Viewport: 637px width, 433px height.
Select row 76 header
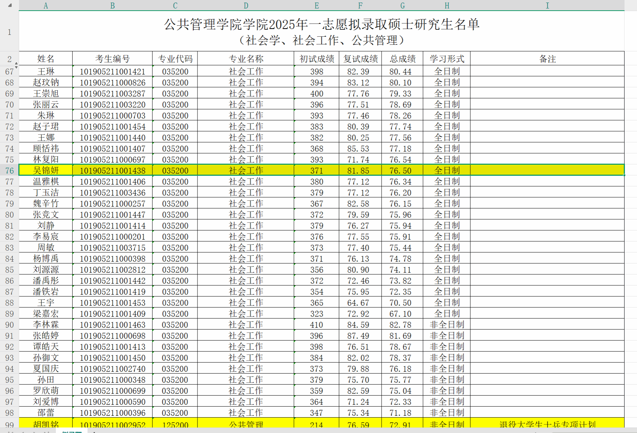(9, 171)
